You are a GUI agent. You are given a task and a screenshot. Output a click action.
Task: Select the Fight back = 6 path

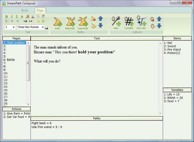(x=41, y=123)
